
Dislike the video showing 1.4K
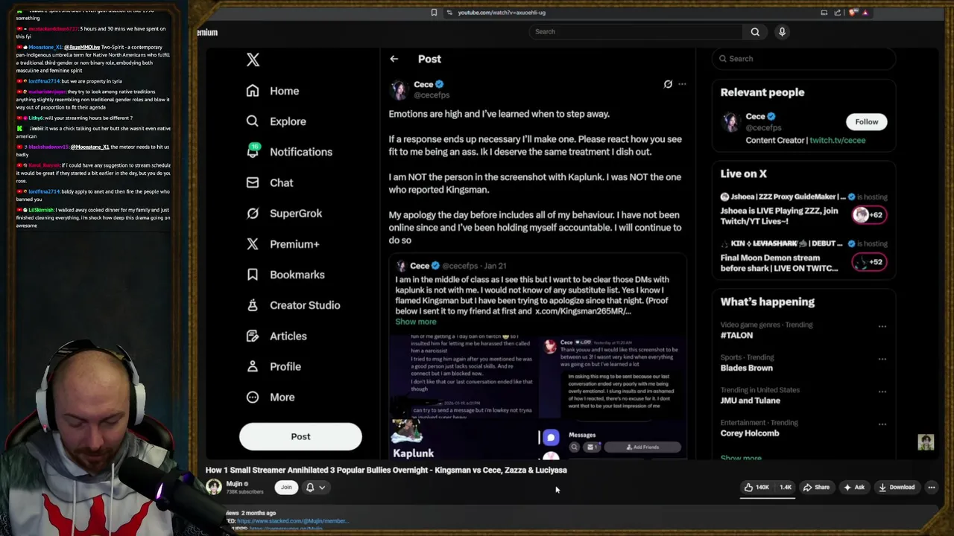[786, 488]
